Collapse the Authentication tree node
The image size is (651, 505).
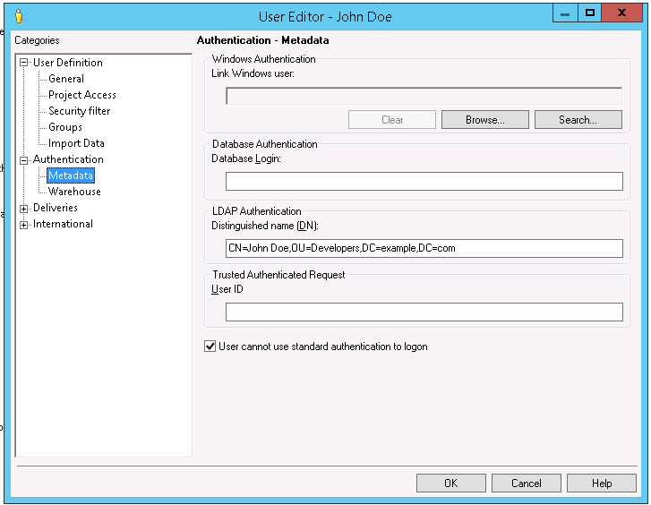click(24, 159)
